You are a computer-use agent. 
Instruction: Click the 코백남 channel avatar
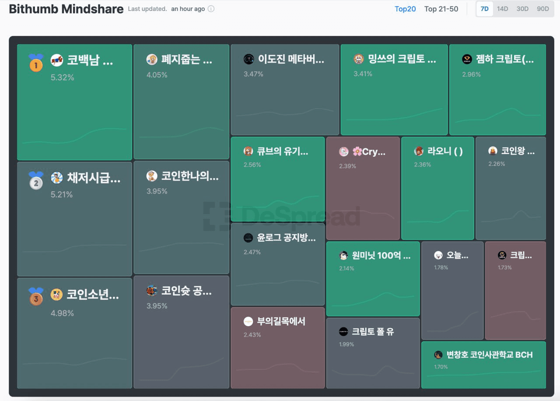click(x=57, y=60)
